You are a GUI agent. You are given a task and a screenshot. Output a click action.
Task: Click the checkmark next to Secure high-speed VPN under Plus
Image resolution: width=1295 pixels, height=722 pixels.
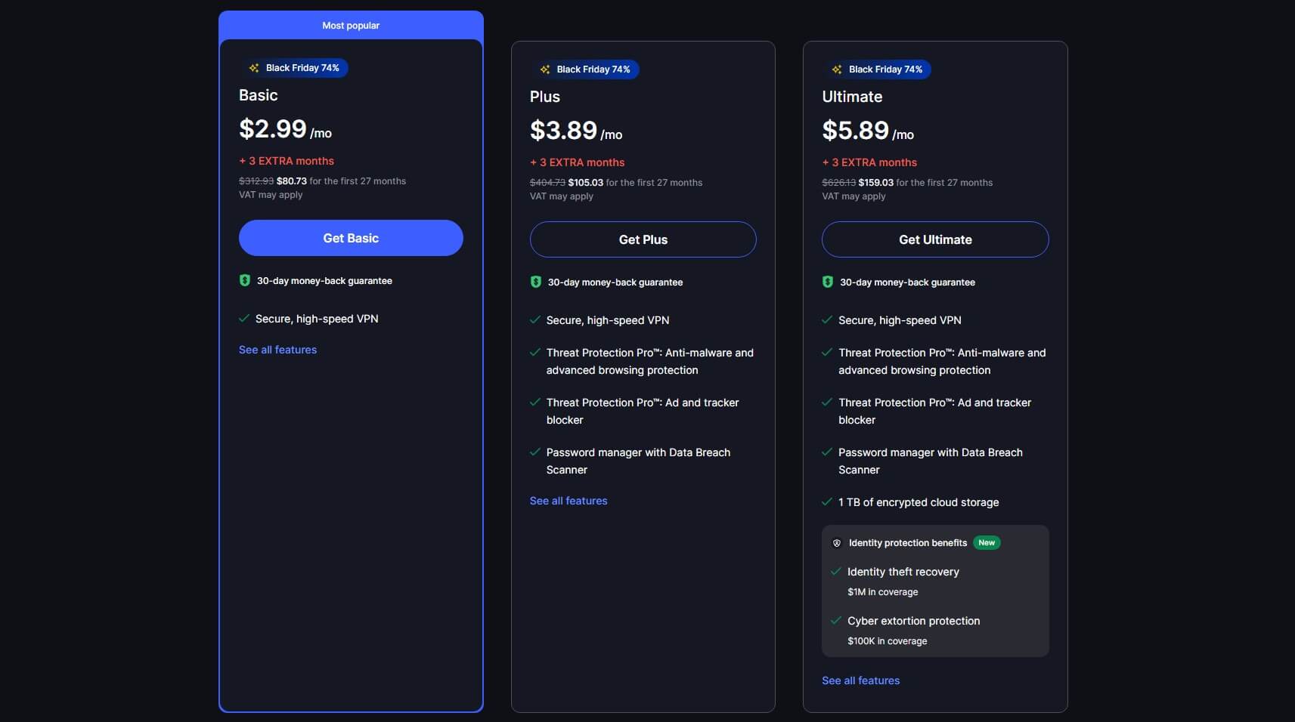pos(534,319)
